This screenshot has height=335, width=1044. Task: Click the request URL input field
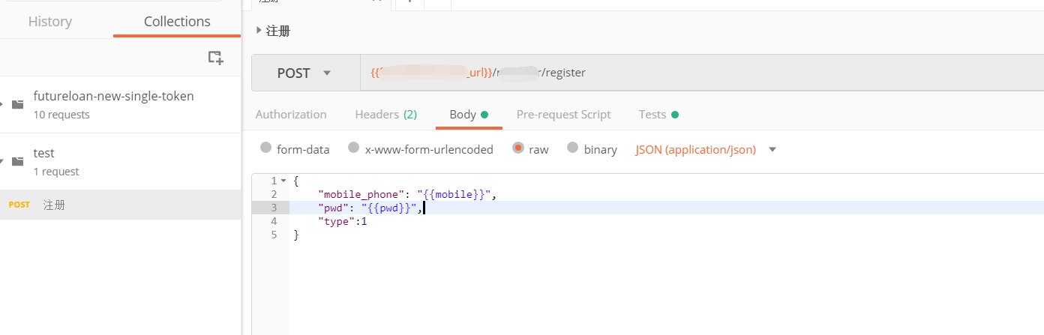click(675, 73)
